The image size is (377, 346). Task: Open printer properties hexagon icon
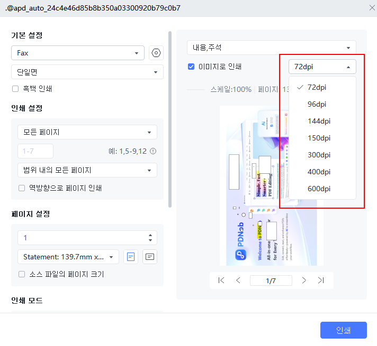pos(156,53)
